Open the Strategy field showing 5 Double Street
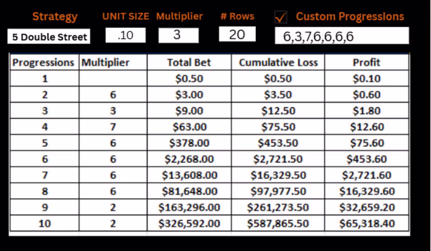431x251 pixels. point(49,36)
